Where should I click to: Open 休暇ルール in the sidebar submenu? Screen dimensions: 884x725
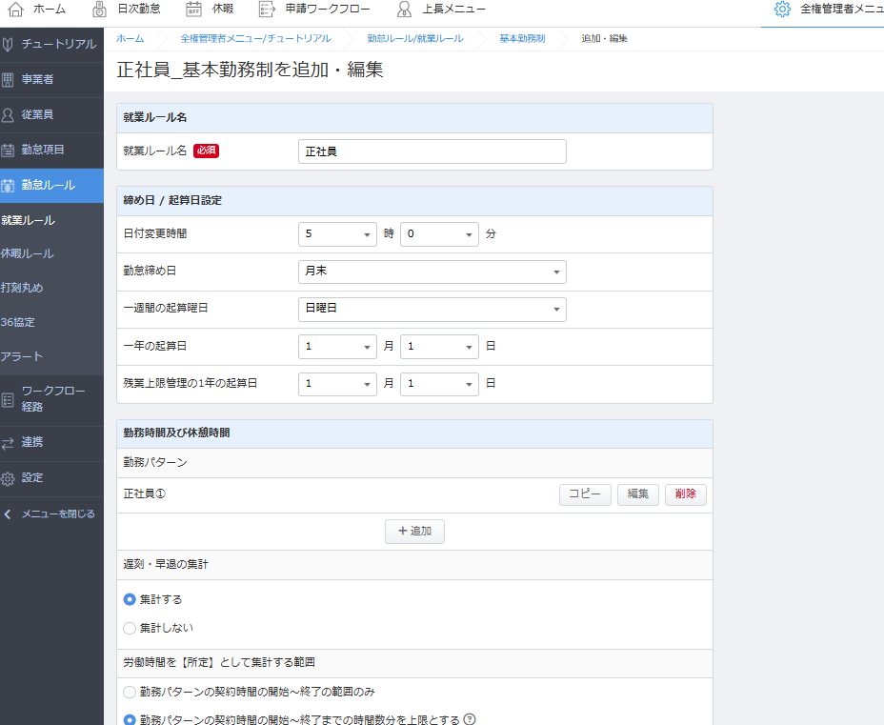[x=28, y=253]
